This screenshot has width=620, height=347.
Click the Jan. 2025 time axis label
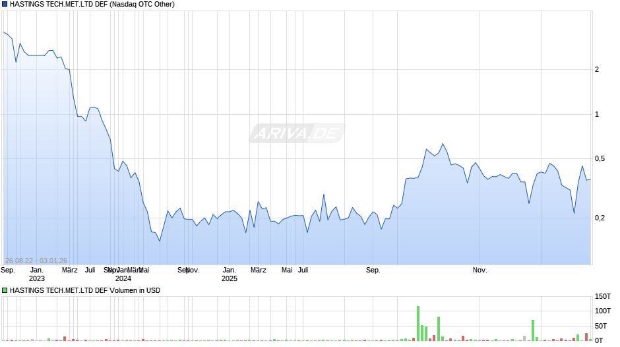[230, 274]
